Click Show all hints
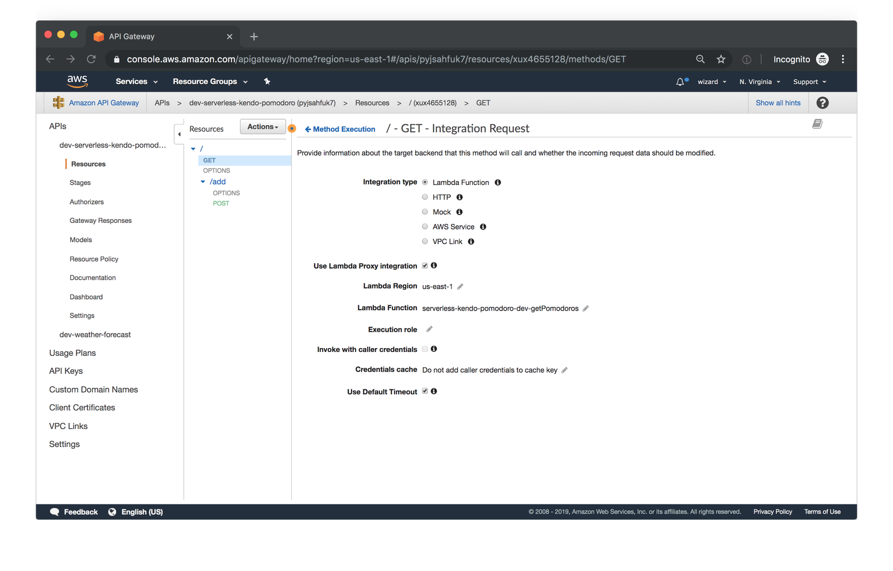Screen dimensions: 893x571 pos(777,103)
